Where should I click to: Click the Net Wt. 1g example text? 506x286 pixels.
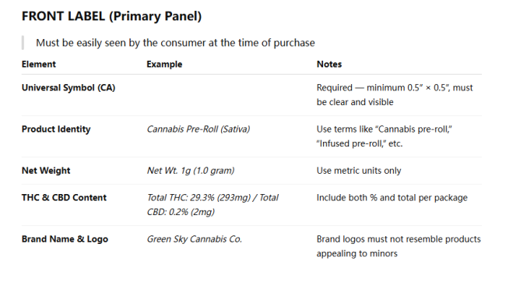pyautogui.click(x=191, y=171)
